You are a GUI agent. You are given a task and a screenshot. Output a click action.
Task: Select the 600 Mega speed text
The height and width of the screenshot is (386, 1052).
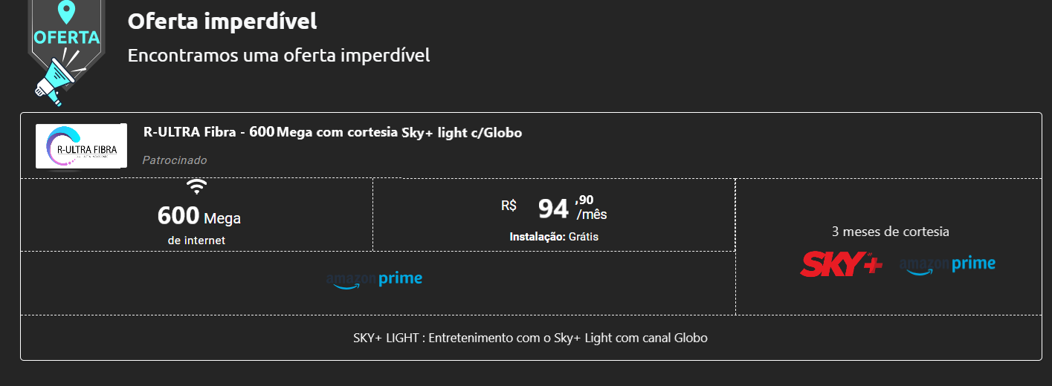tap(199, 217)
